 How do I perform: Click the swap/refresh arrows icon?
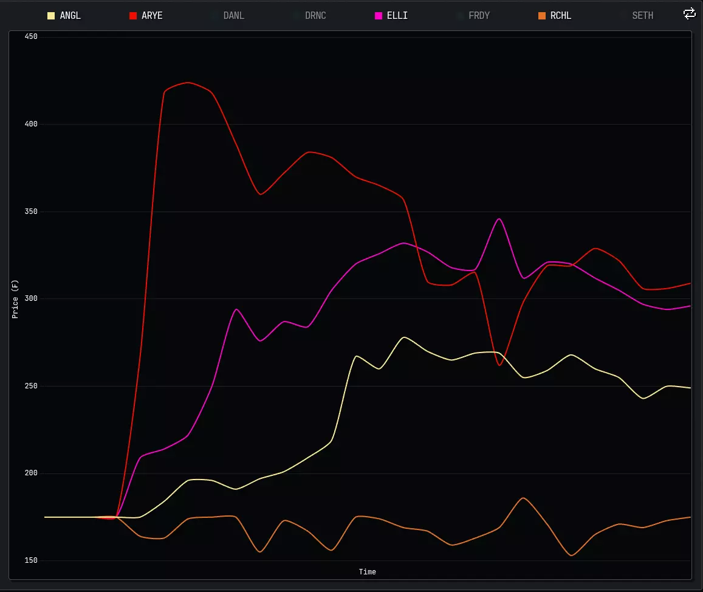tap(689, 14)
